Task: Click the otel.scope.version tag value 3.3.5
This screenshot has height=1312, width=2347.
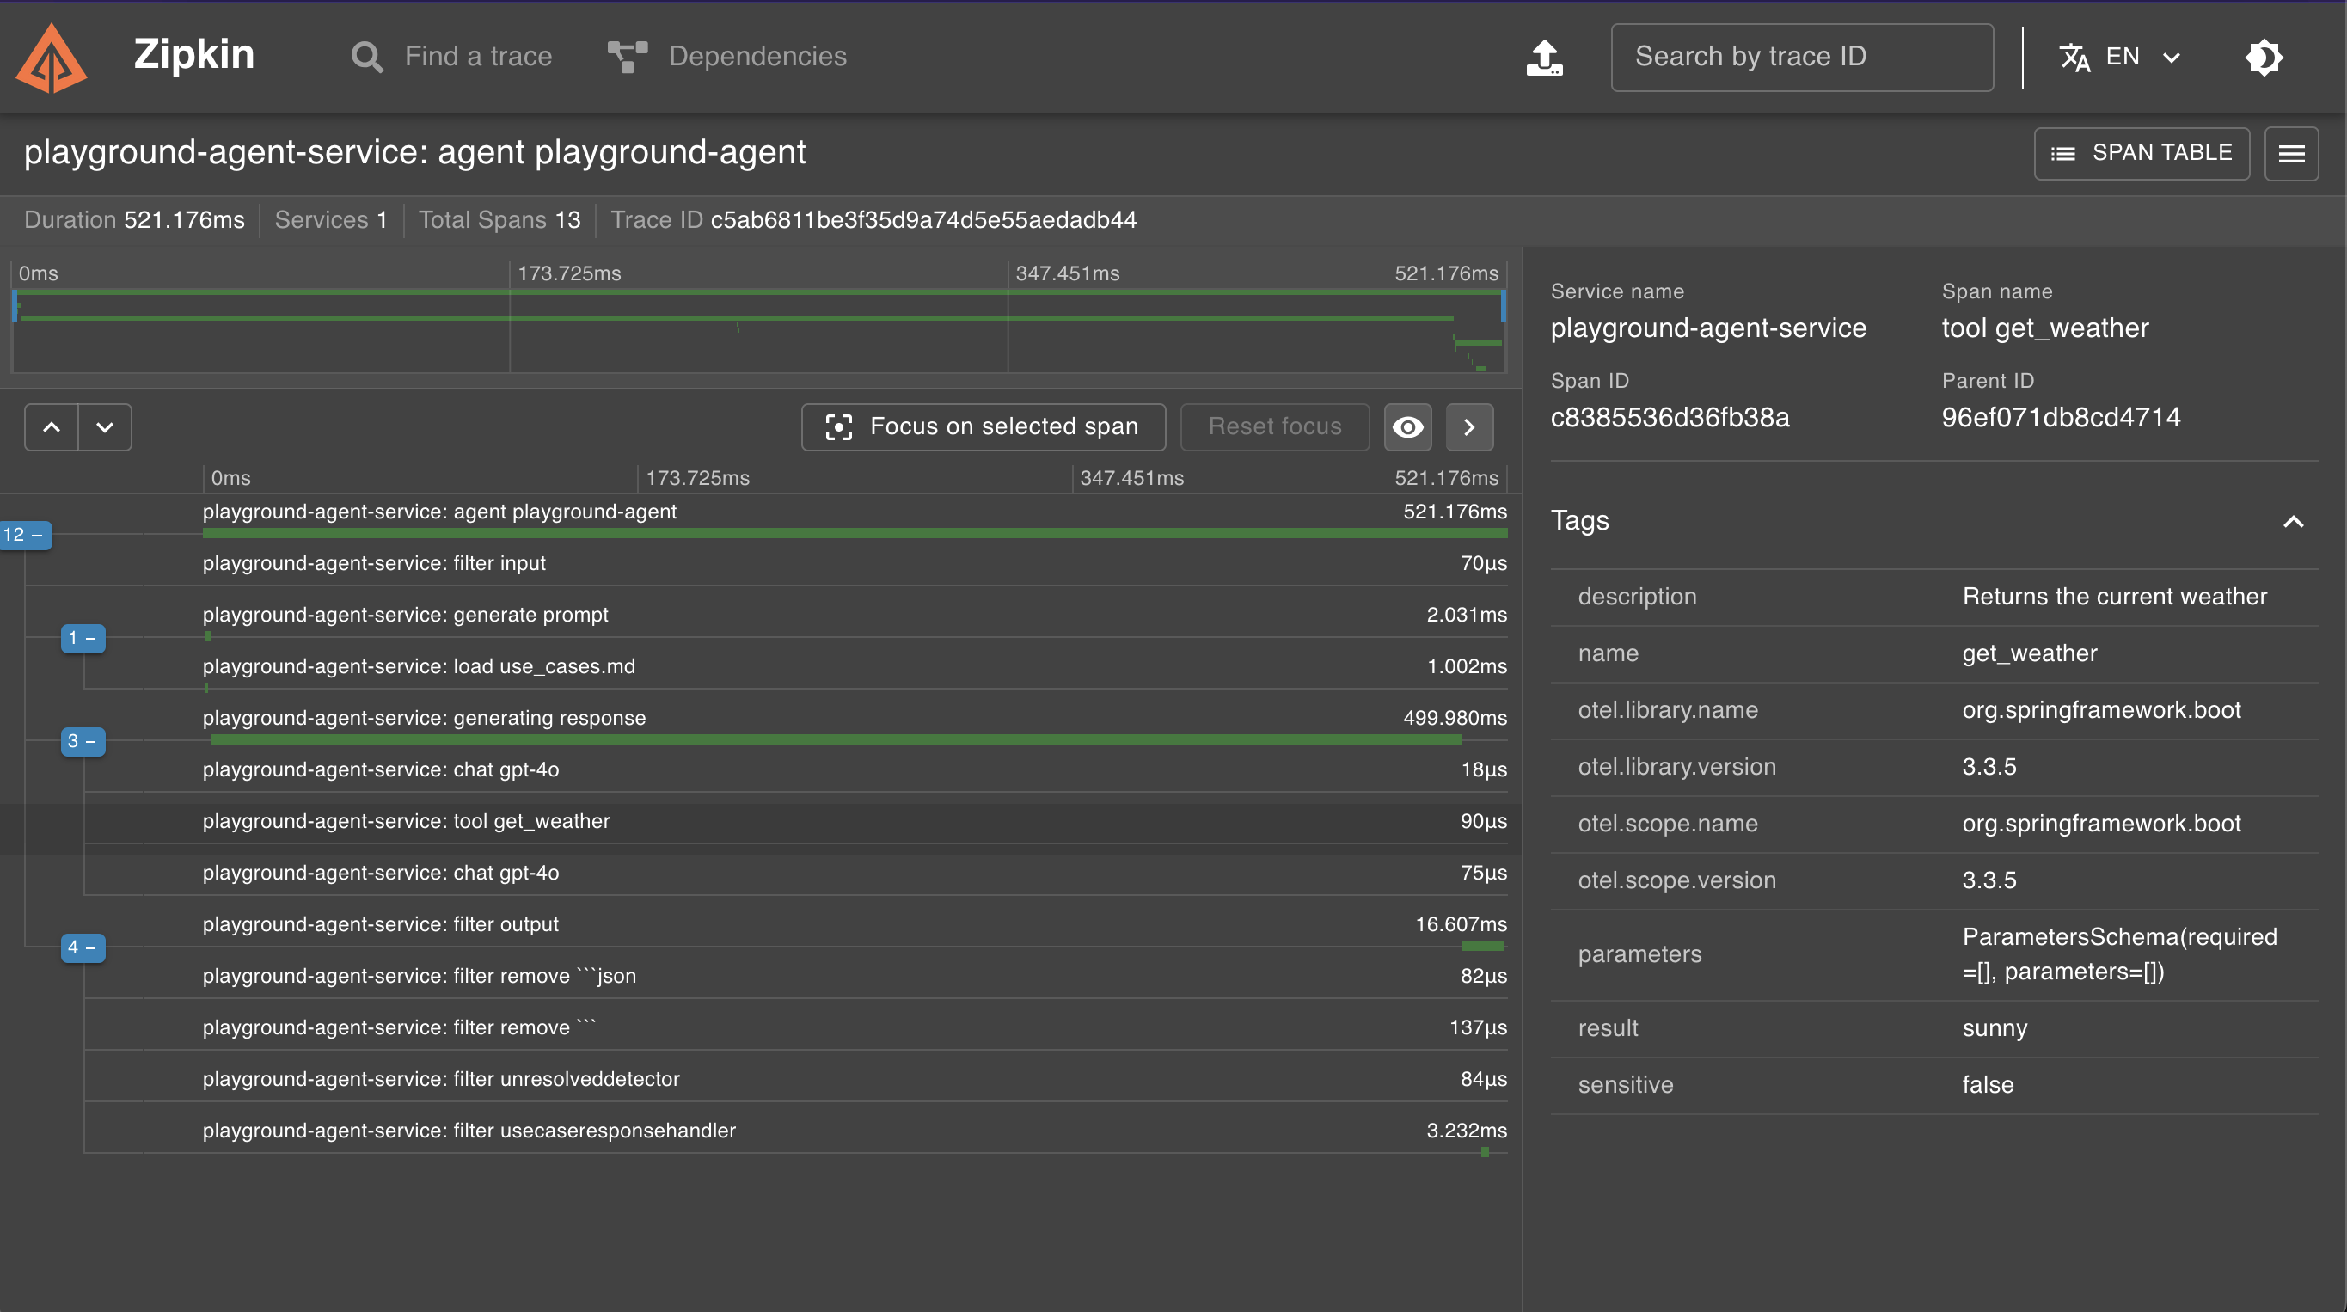Action: point(1989,881)
